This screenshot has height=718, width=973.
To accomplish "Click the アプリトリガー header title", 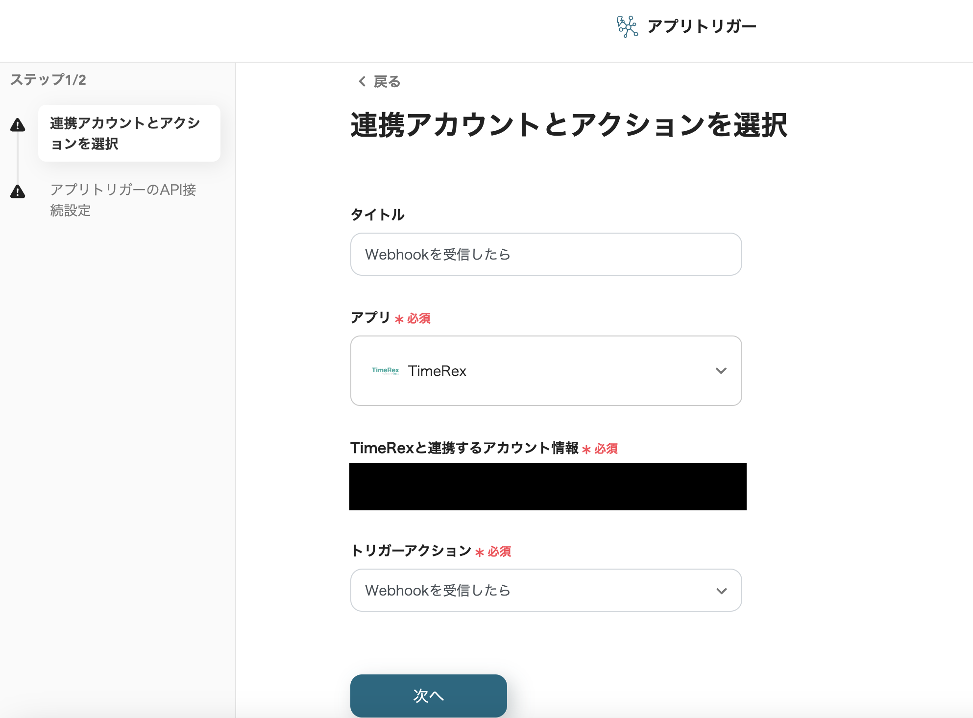I will pos(702,26).
